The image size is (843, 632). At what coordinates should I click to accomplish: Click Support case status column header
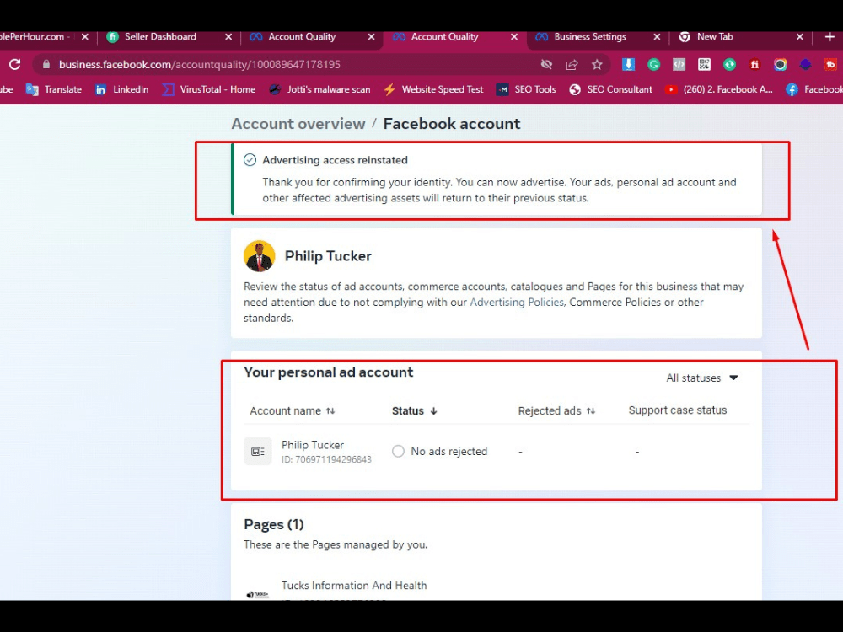[x=678, y=410]
